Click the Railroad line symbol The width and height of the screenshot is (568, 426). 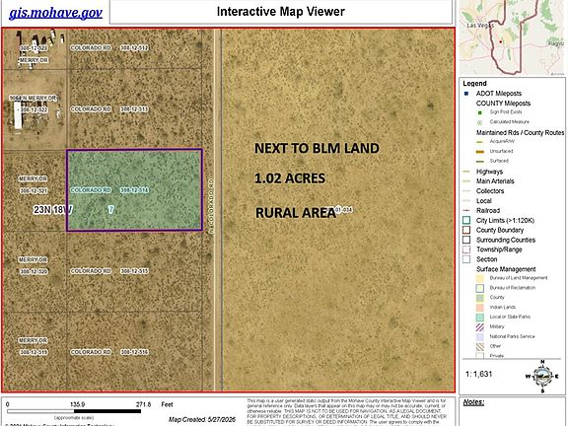pos(466,210)
